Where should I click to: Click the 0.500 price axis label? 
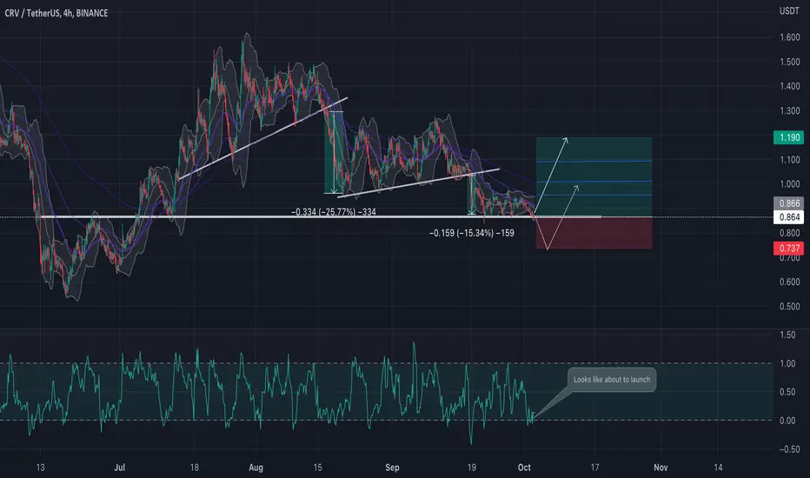tap(790, 307)
